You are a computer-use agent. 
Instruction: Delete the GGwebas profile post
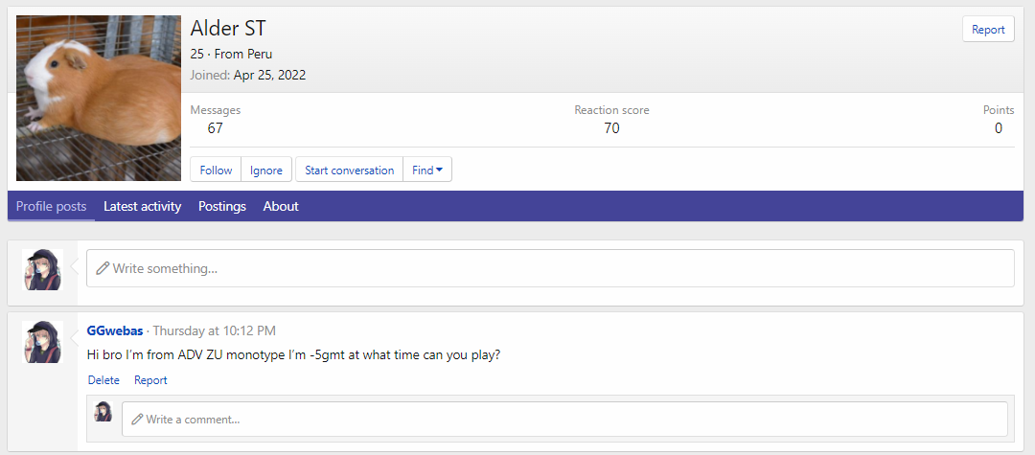pyautogui.click(x=103, y=380)
